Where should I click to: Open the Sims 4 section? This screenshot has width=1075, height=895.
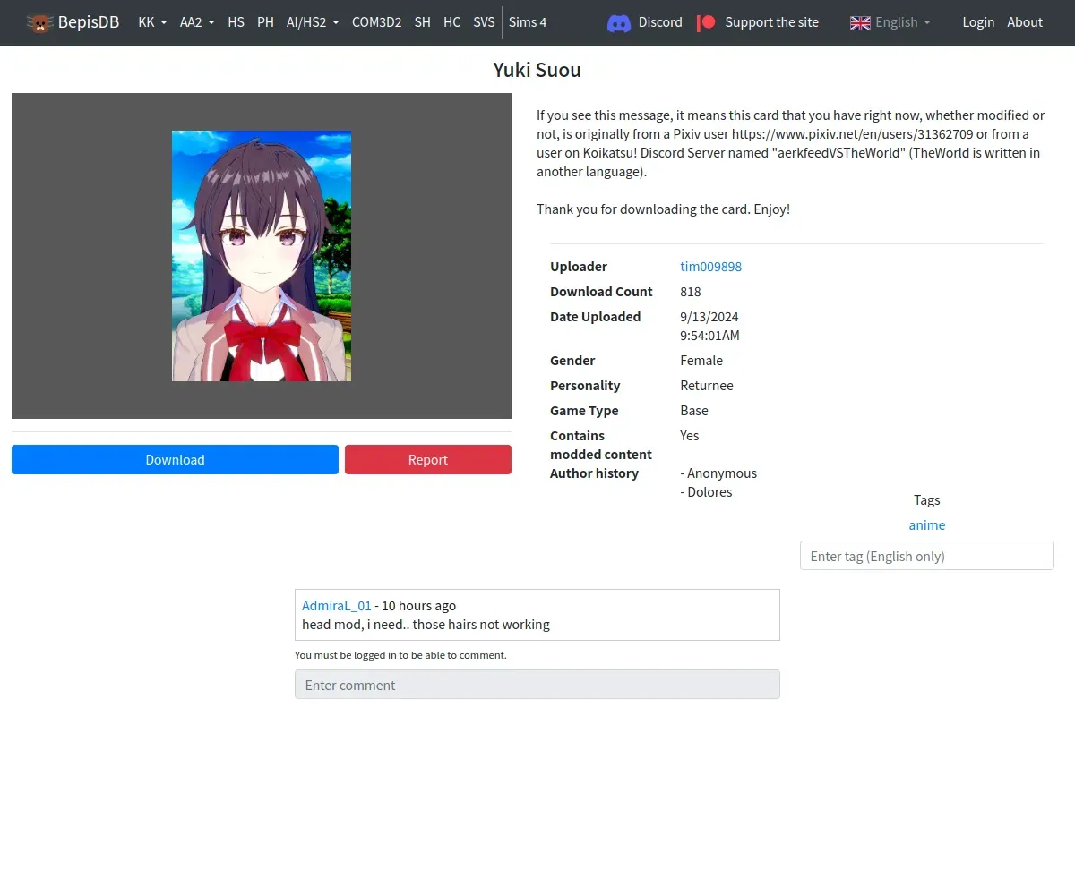[528, 22]
